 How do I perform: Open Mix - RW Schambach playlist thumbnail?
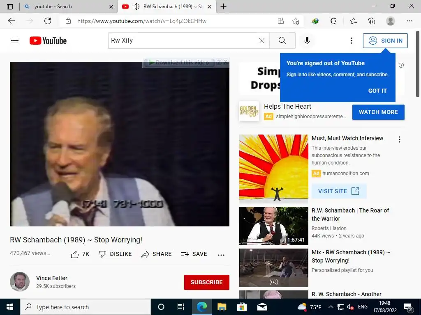click(273, 268)
